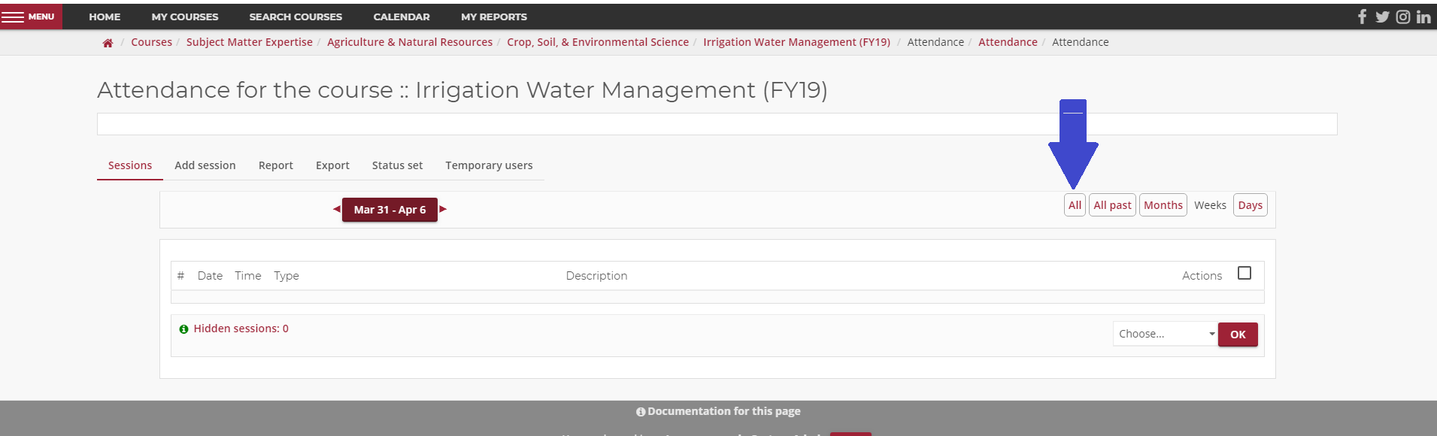
Task: Open CALENDAR menu item
Action: coord(402,17)
